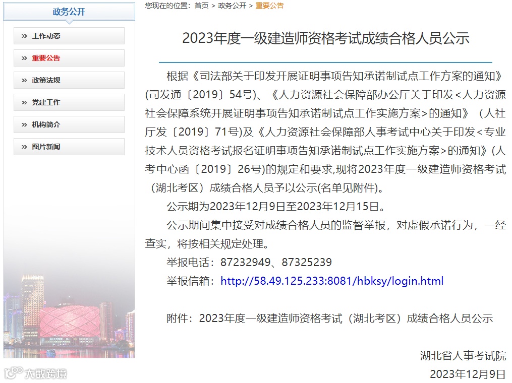
Task: View the 图片新闻 sidebar section
Action: [69, 147]
